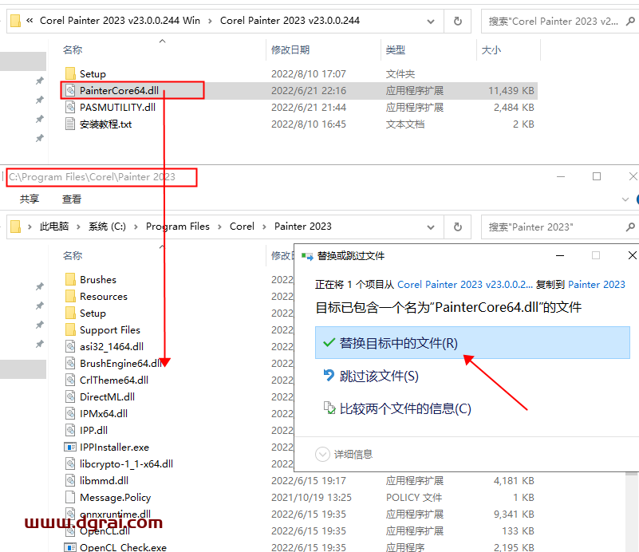Click the Setup folder icon in upper window

click(x=70, y=73)
